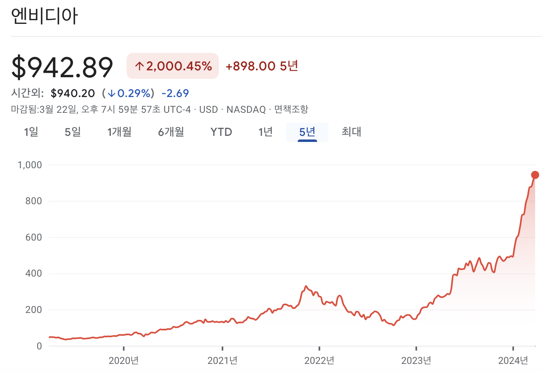Image resolution: width=542 pixels, height=372 pixels.
Task: Switch to the YTD chart view
Action: pos(220,132)
